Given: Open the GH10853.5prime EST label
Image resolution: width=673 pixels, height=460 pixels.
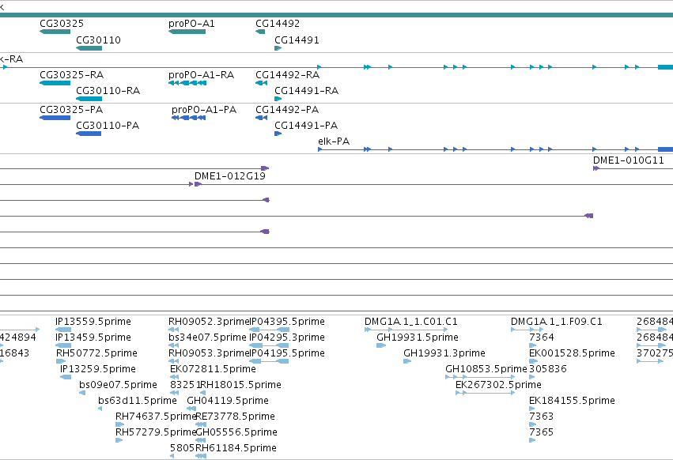Looking at the screenshot, I should pyautogui.click(x=486, y=369).
